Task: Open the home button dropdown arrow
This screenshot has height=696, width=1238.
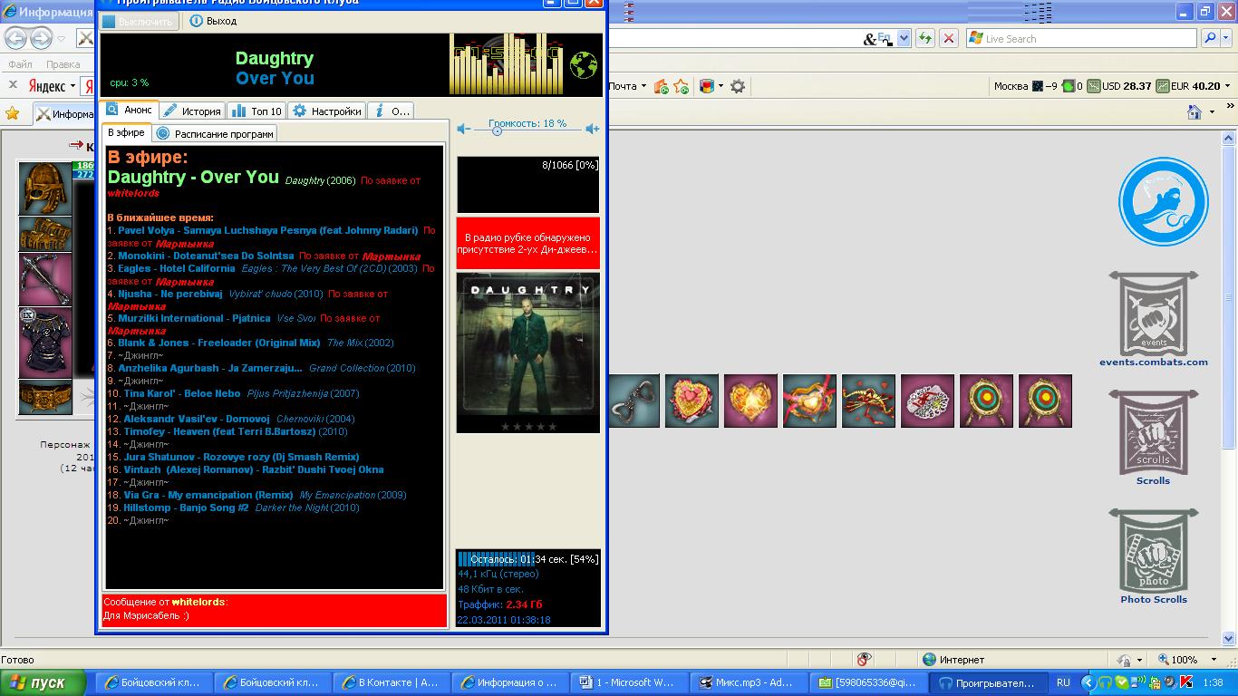Action: (1212, 112)
